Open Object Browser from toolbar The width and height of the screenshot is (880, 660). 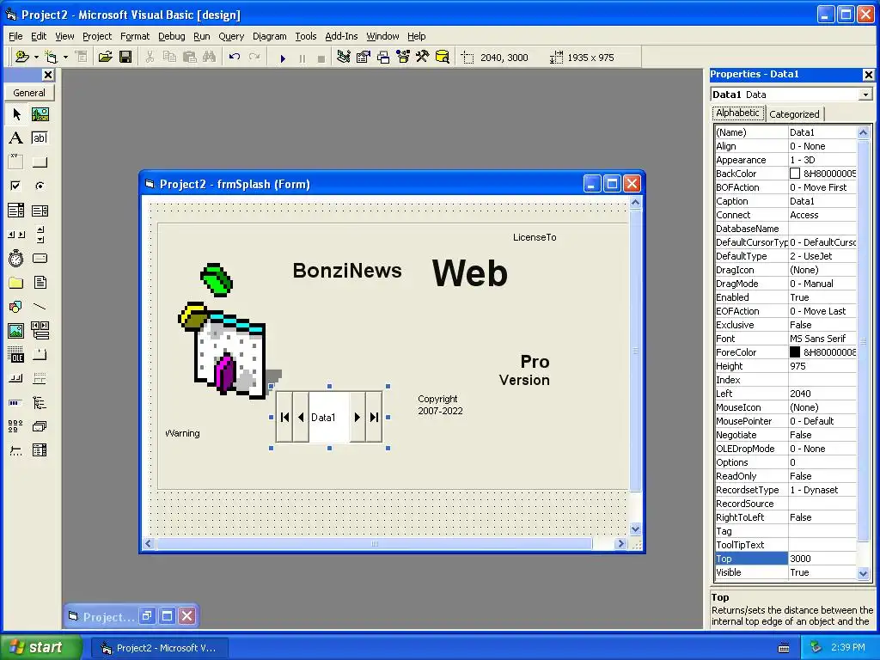click(x=403, y=57)
